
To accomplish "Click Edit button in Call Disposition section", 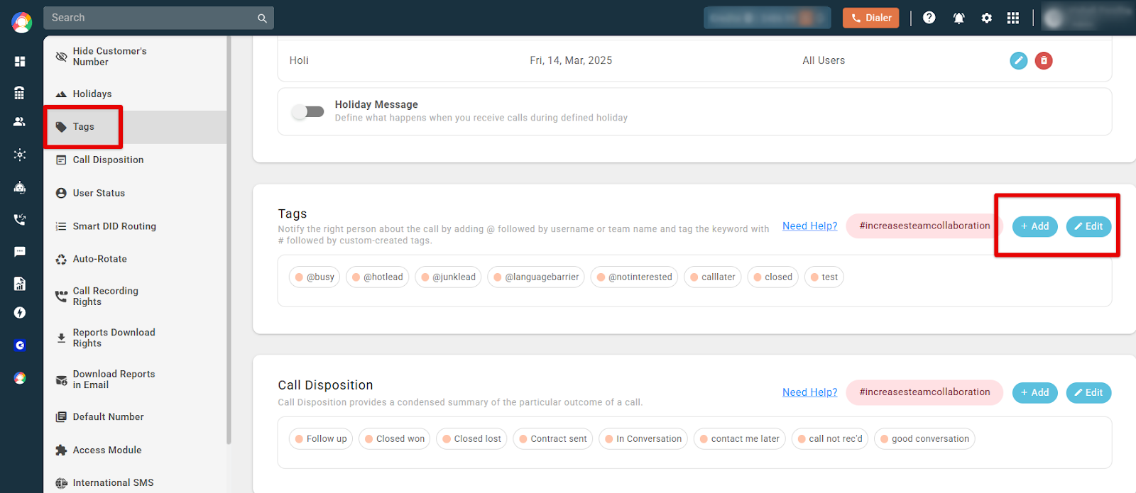I will pos(1088,392).
